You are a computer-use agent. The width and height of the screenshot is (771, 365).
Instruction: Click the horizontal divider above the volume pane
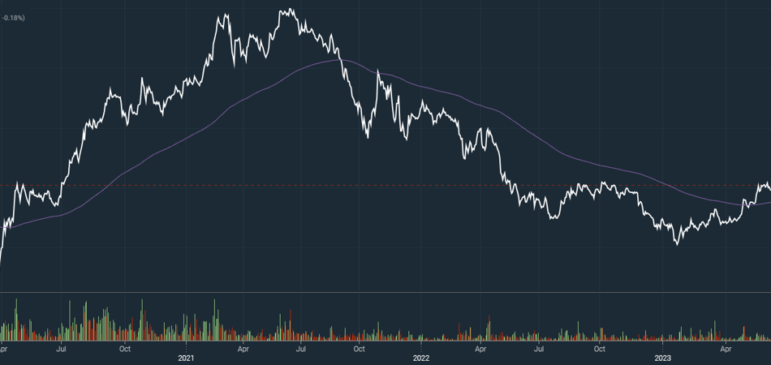(385, 292)
